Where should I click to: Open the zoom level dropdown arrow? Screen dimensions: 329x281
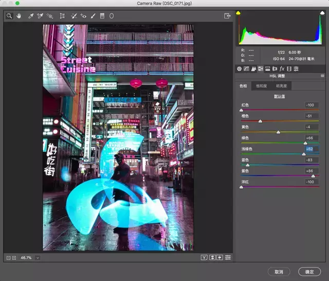point(38,258)
